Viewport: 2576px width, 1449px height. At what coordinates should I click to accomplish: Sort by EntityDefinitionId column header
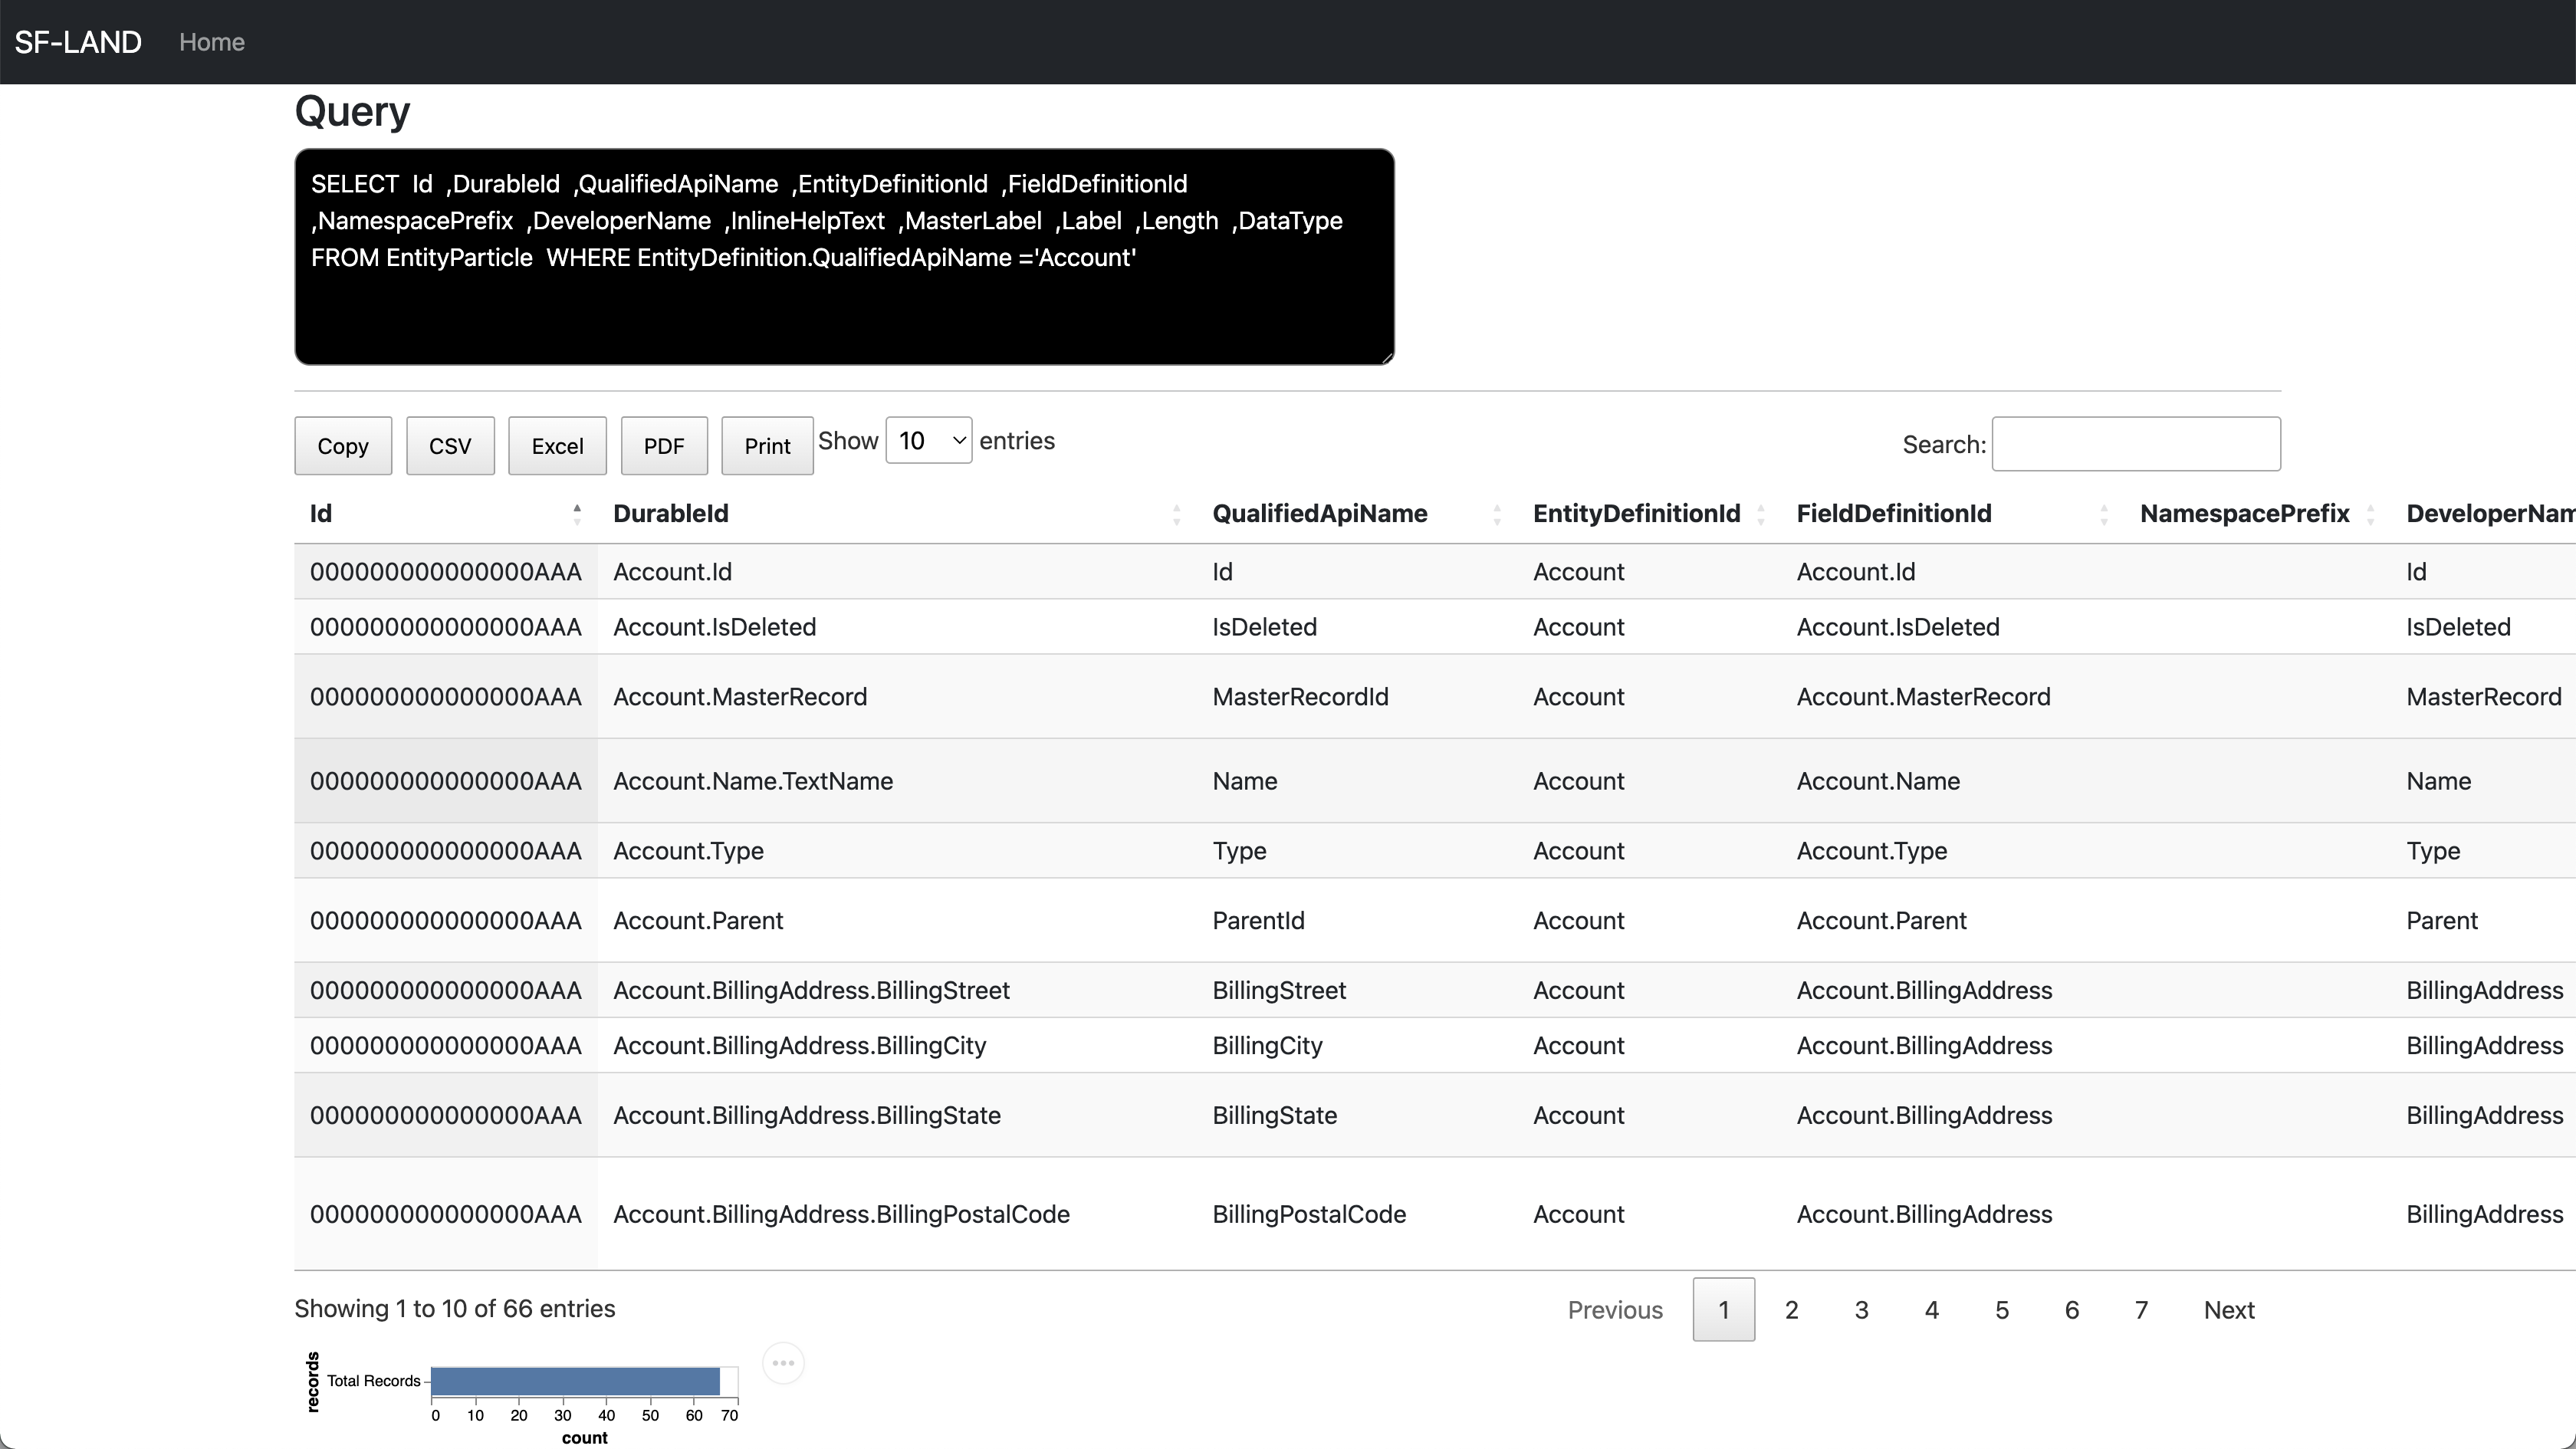coord(1636,514)
